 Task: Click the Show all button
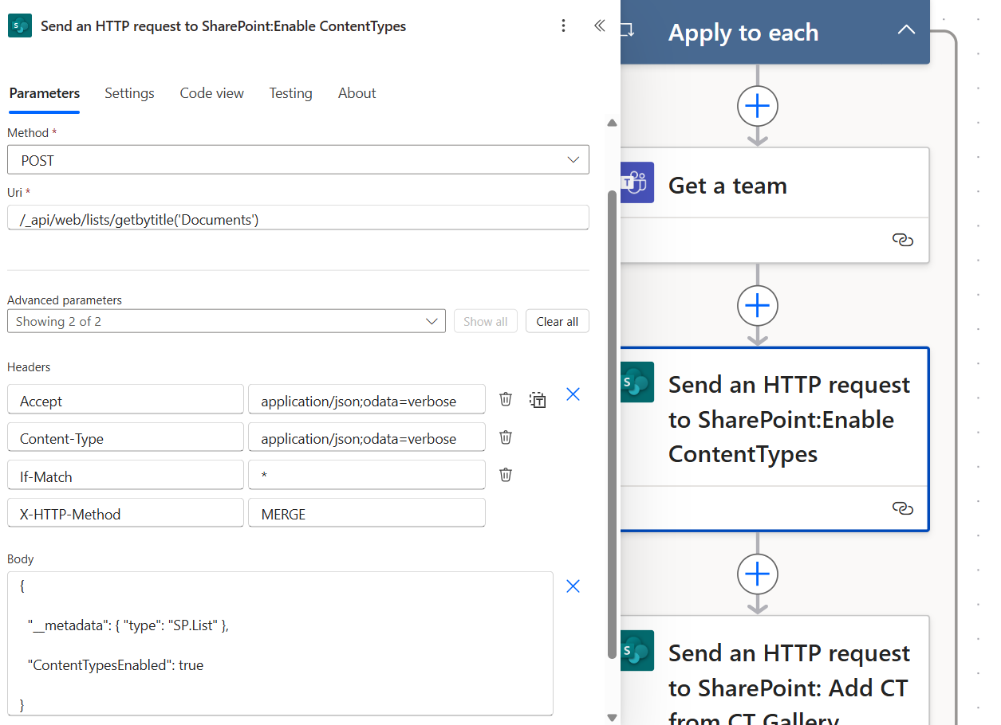pyautogui.click(x=486, y=321)
